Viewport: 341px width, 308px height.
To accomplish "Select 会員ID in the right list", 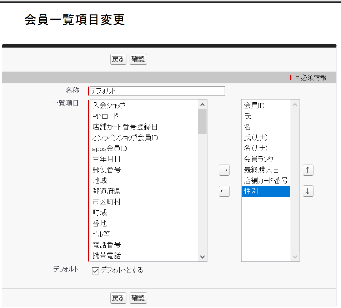I will [251, 105].
